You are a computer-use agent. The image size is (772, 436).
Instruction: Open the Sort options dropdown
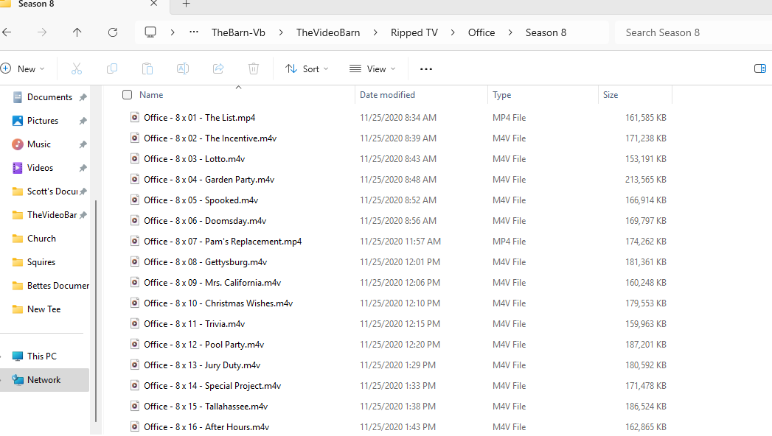[307, 68]
